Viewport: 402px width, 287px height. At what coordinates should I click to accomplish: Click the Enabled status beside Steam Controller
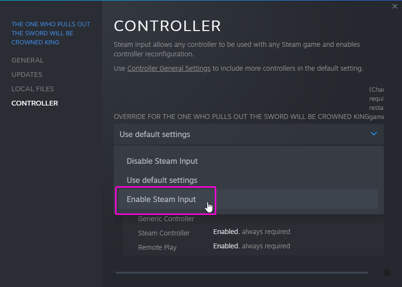click(x=225, y=232)
